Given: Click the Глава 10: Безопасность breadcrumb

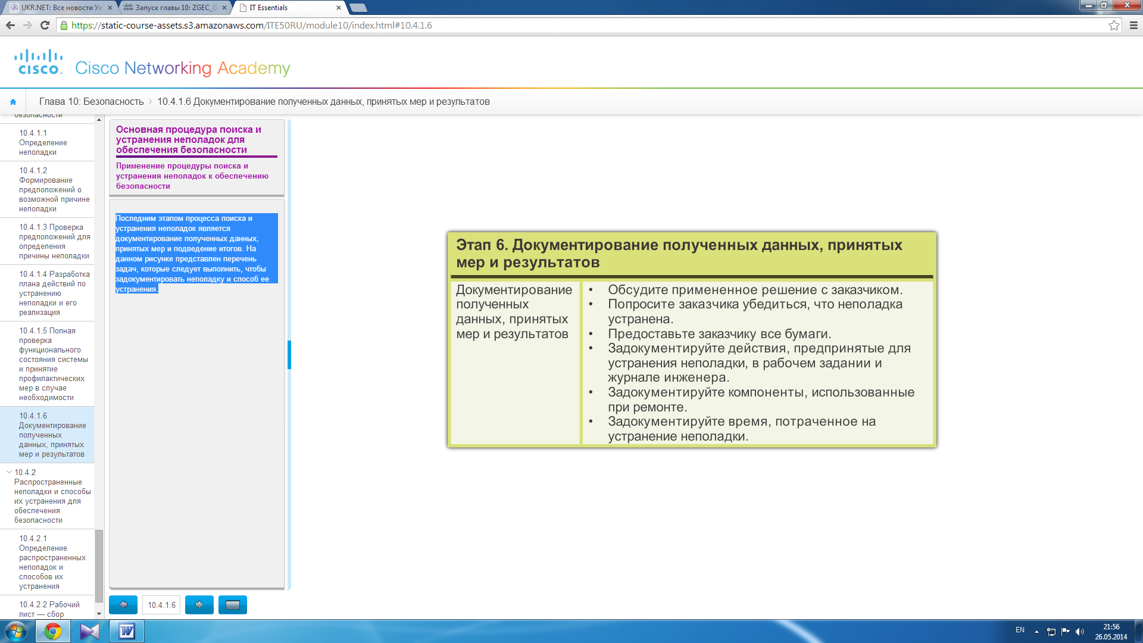Looking at the screenshot, I should [91, 102].
